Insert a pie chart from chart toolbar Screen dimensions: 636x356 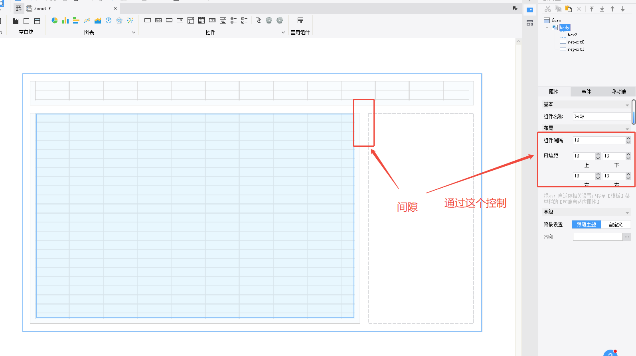click(x=55, y=20)
